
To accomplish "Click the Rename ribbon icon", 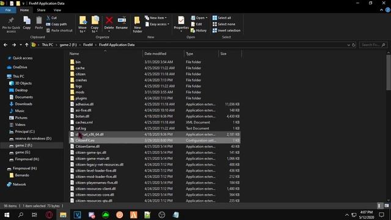I will (x=122, y=20).
